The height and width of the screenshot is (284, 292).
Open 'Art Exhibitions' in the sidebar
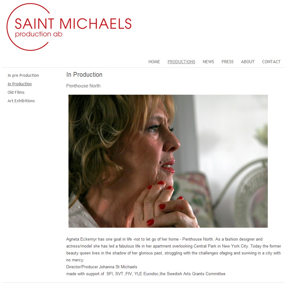tap(21, 101)
